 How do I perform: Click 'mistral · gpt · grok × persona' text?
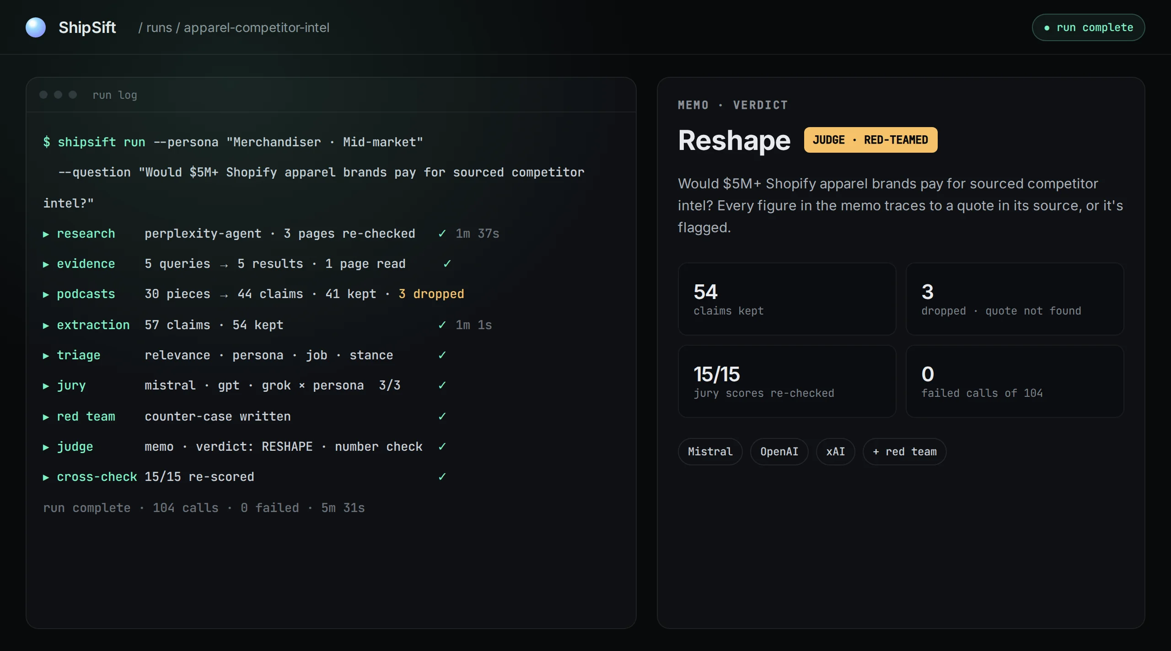tap(254, 385)
